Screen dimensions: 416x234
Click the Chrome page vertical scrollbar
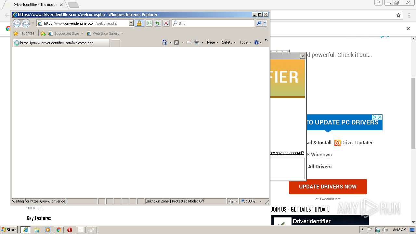(413, 114)
